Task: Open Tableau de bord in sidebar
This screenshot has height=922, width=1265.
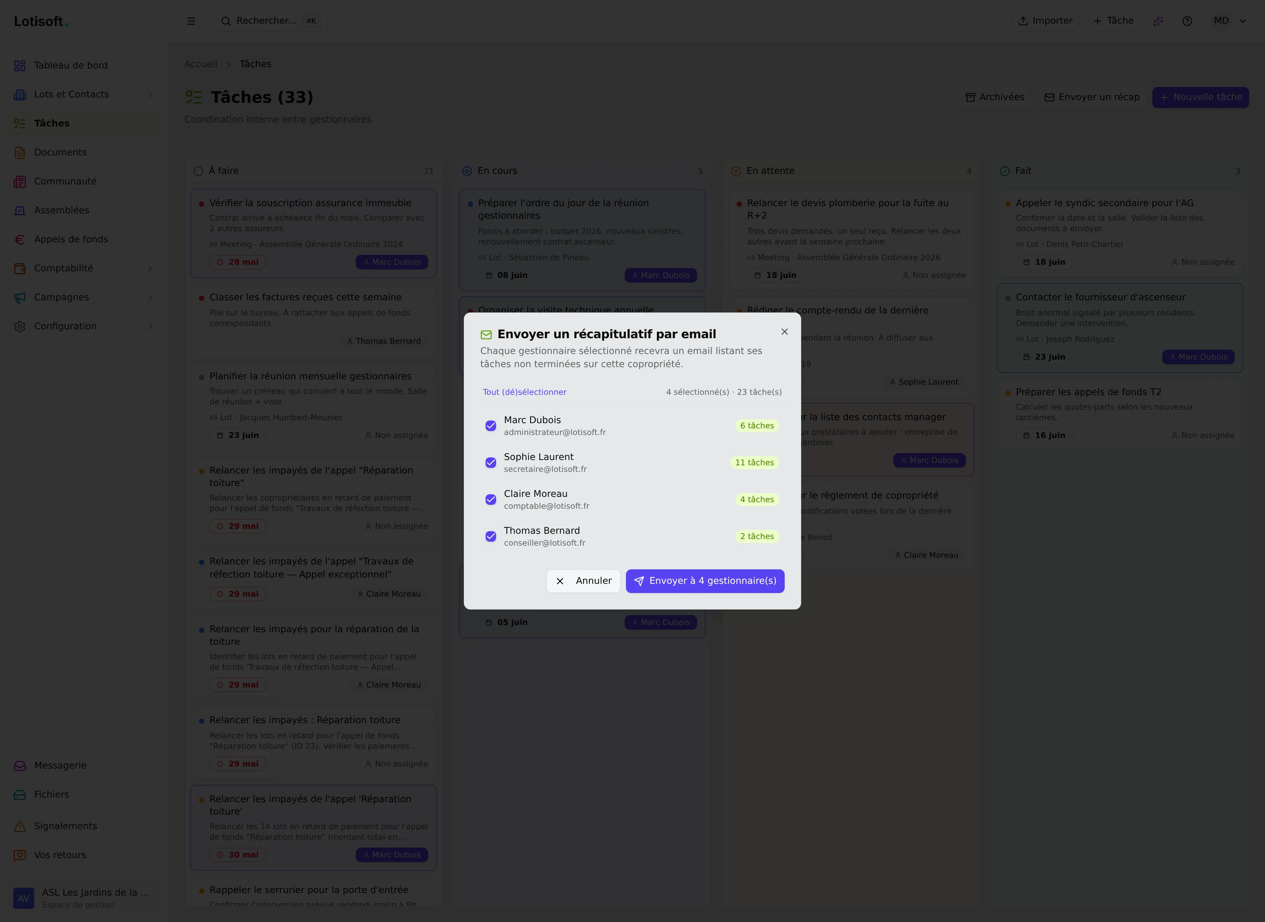Action: (x=84, y=65)
